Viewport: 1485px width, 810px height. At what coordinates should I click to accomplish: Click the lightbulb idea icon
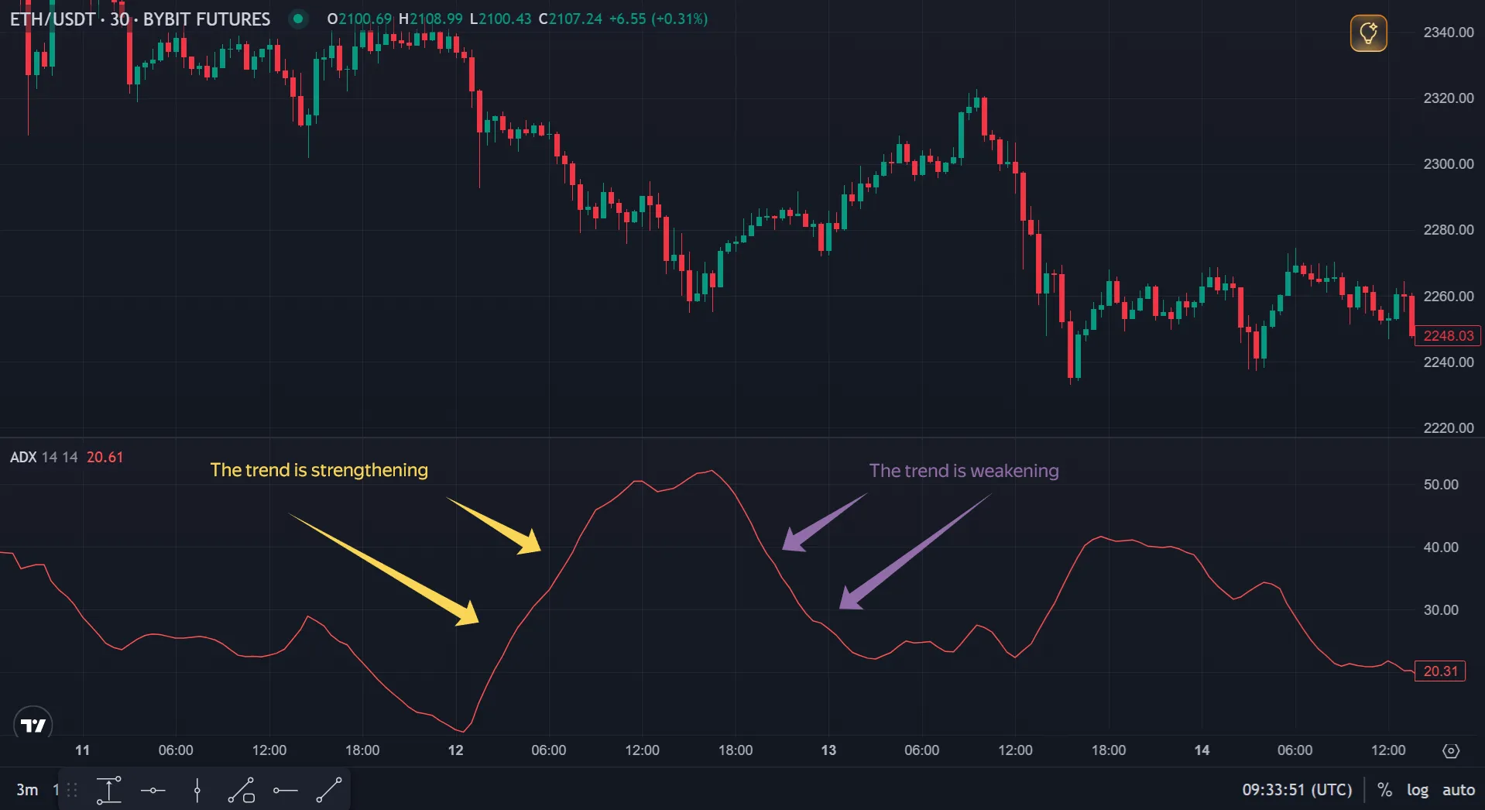pos(1368,33)
